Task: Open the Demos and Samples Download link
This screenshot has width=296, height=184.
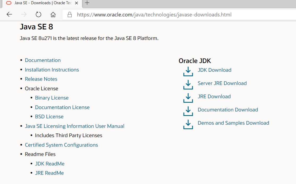Action: [233, 123]
